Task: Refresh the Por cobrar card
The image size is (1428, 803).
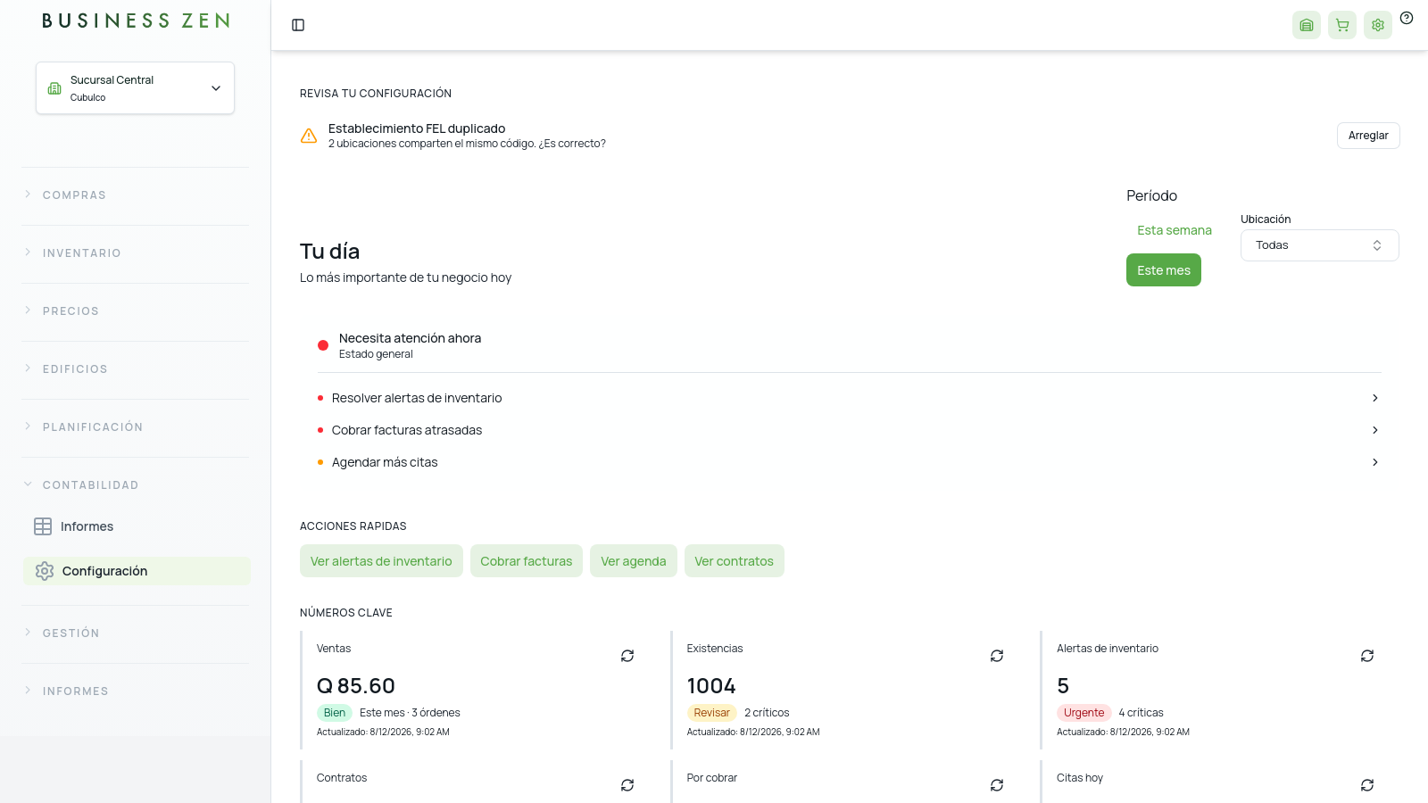Action: coord(997,785)
